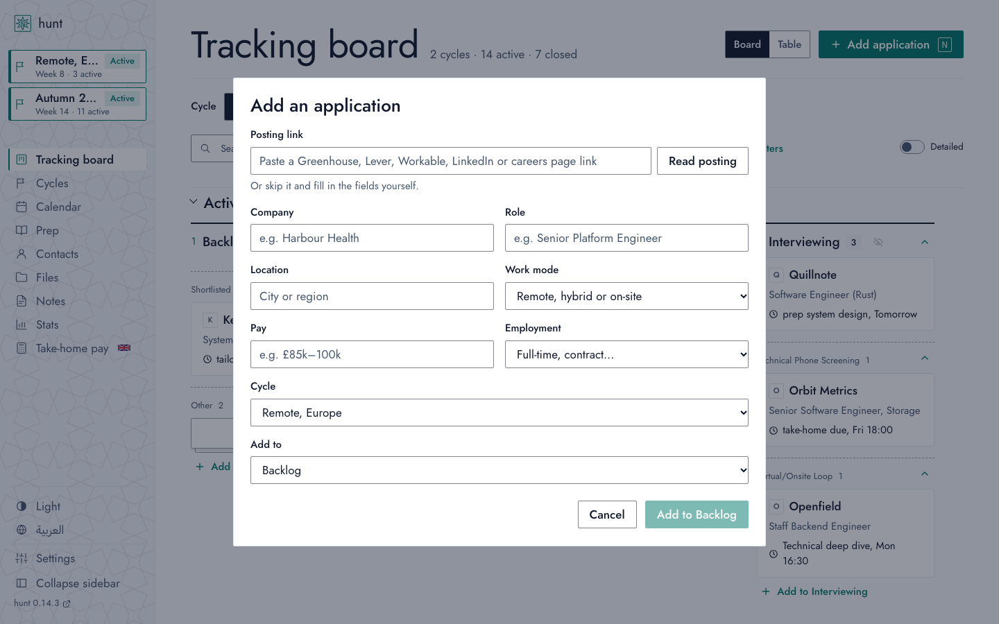Image resolution: width=999 pixels, height=624 pixels.
Task: Collapse Virtual/Onsite Loop group
Action: coord(925,474)
